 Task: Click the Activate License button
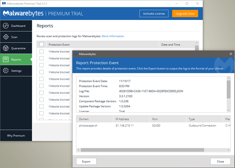(154, 13)
